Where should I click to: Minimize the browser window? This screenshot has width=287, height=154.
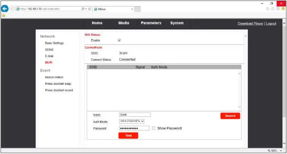coord(262,4)
